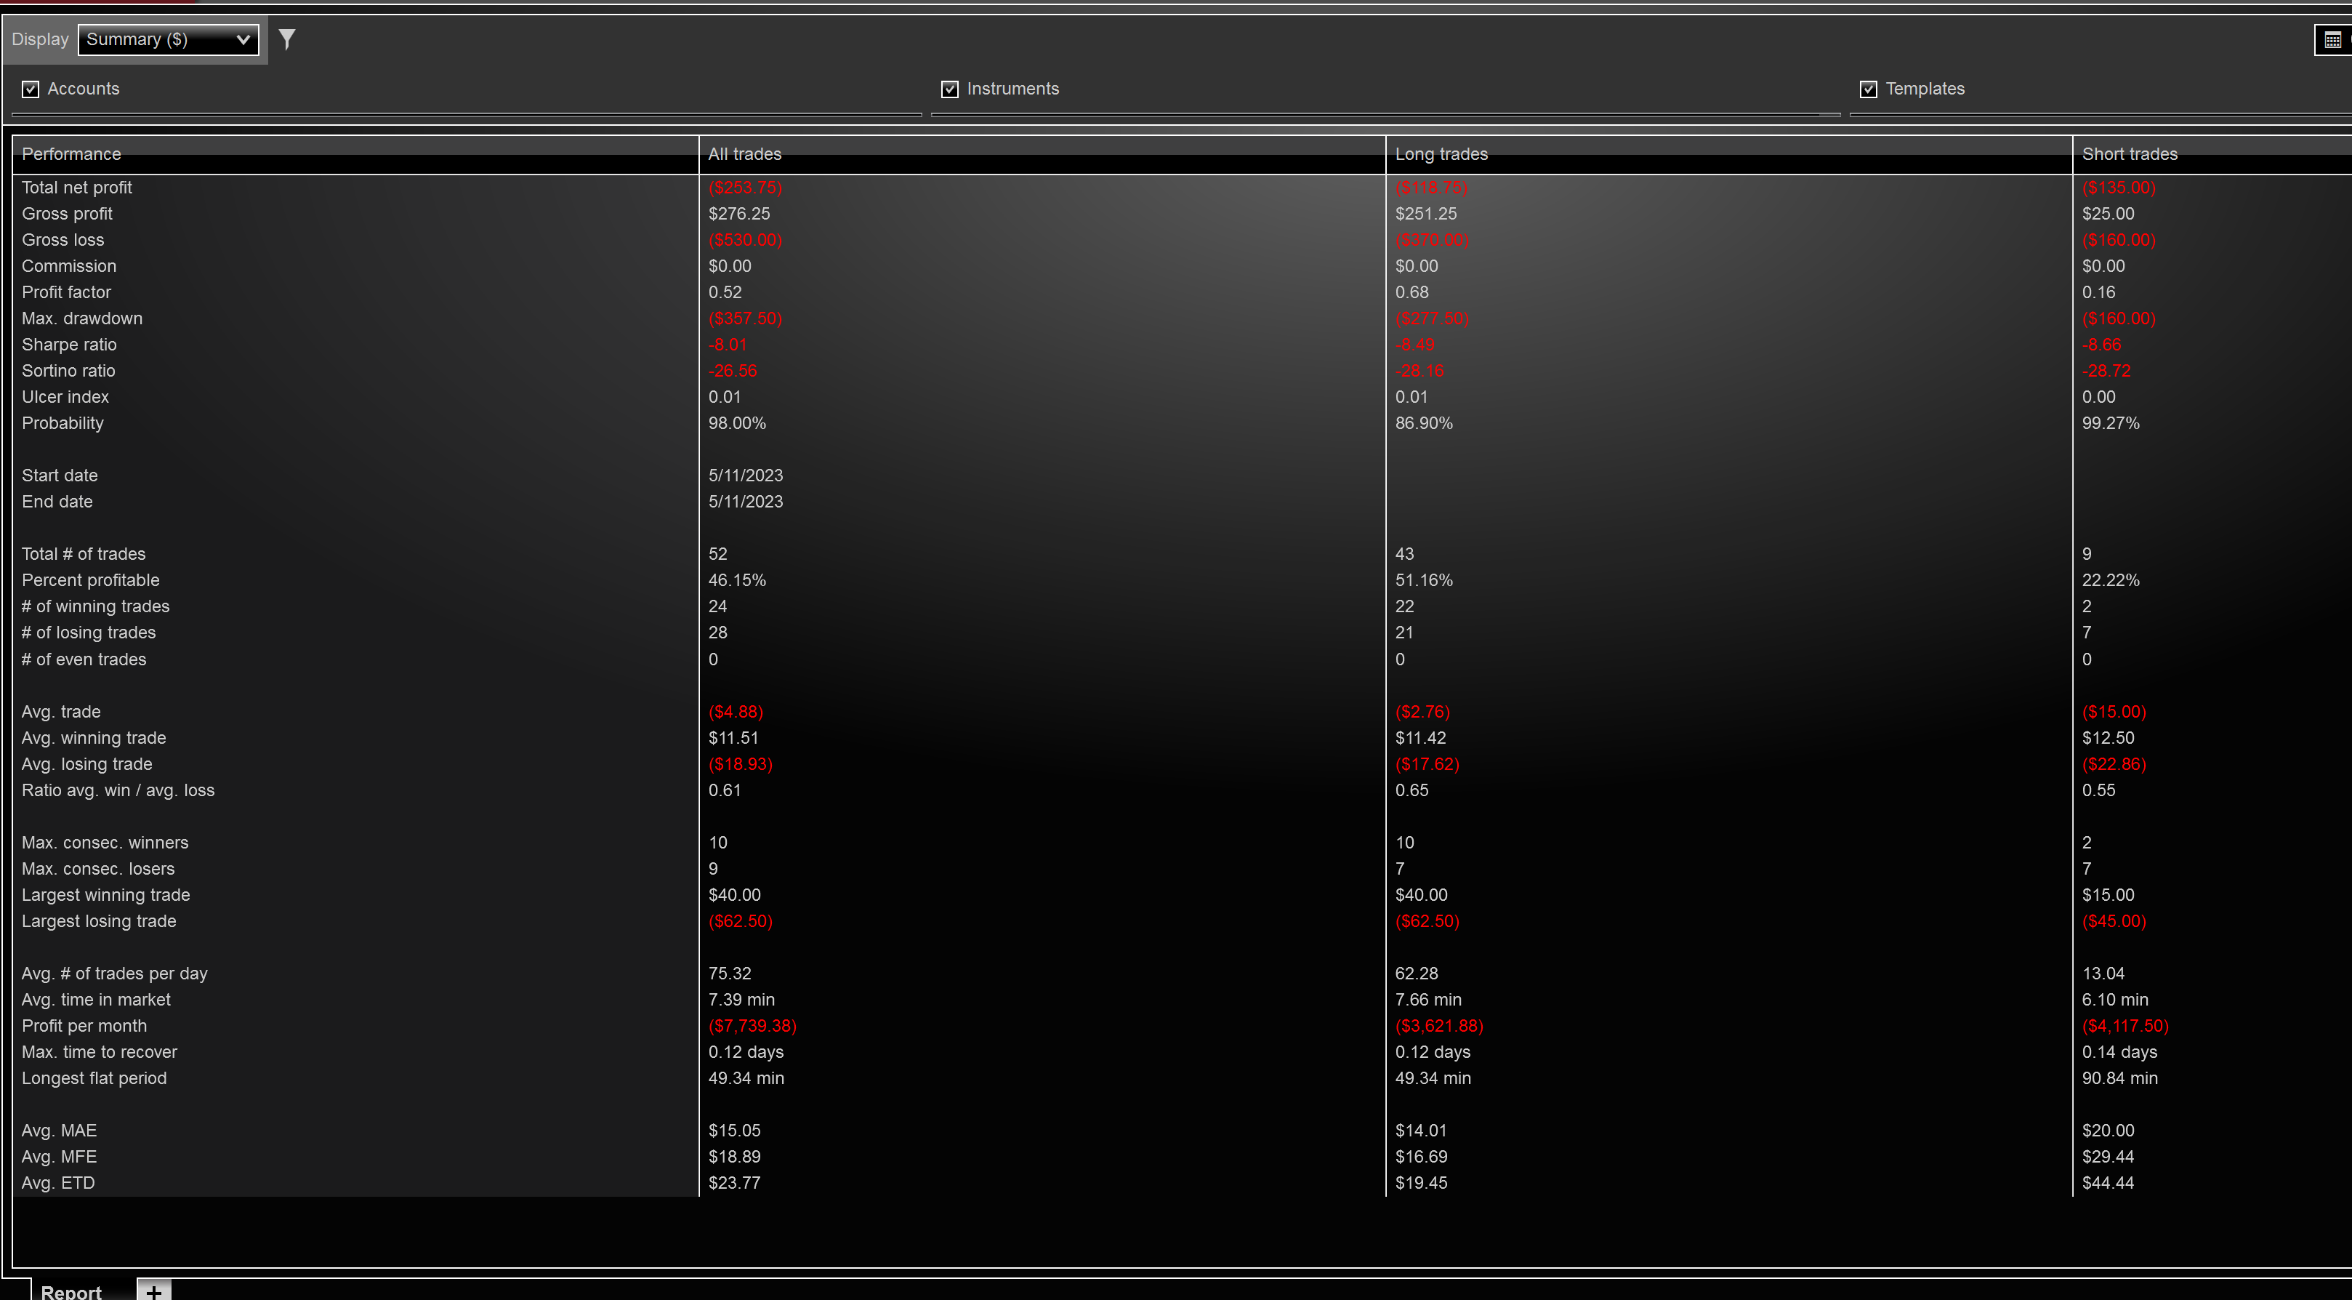The width and height of the screenshot is (2352, 1300).
Task: Select long trades Profit factor 0.68
Action: pyautogui.click(x=1411, y=292)
